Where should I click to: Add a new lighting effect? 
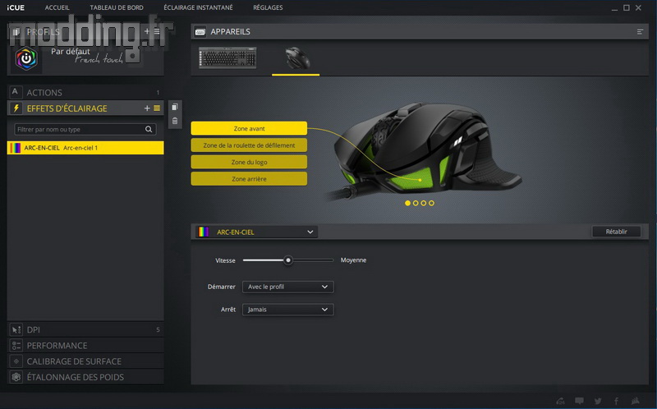[147, 108]
